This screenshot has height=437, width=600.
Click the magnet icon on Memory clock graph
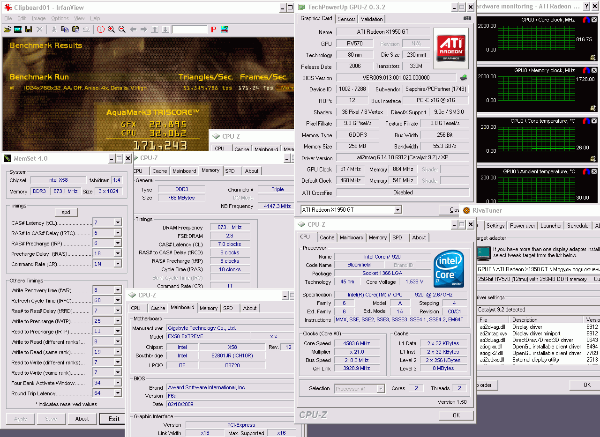click(x=585, y=71)
